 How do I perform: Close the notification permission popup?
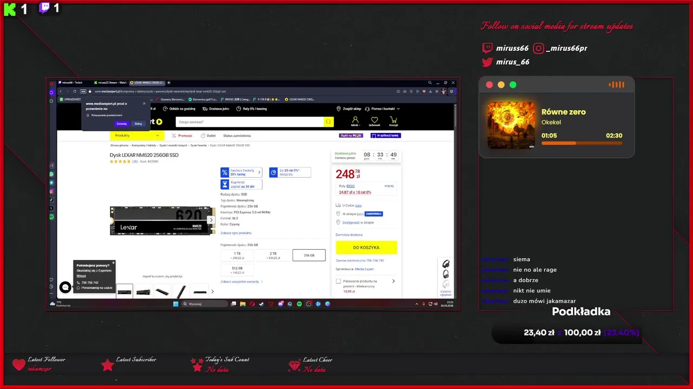144,103
